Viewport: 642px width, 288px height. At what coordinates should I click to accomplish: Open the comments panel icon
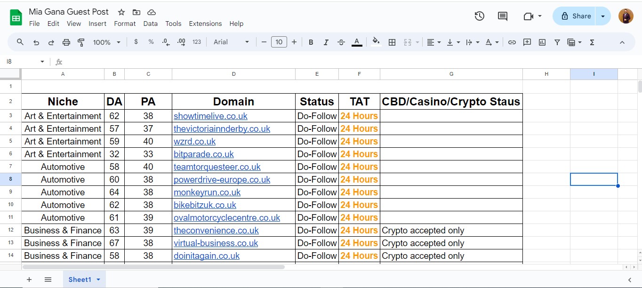pos(503,16)
